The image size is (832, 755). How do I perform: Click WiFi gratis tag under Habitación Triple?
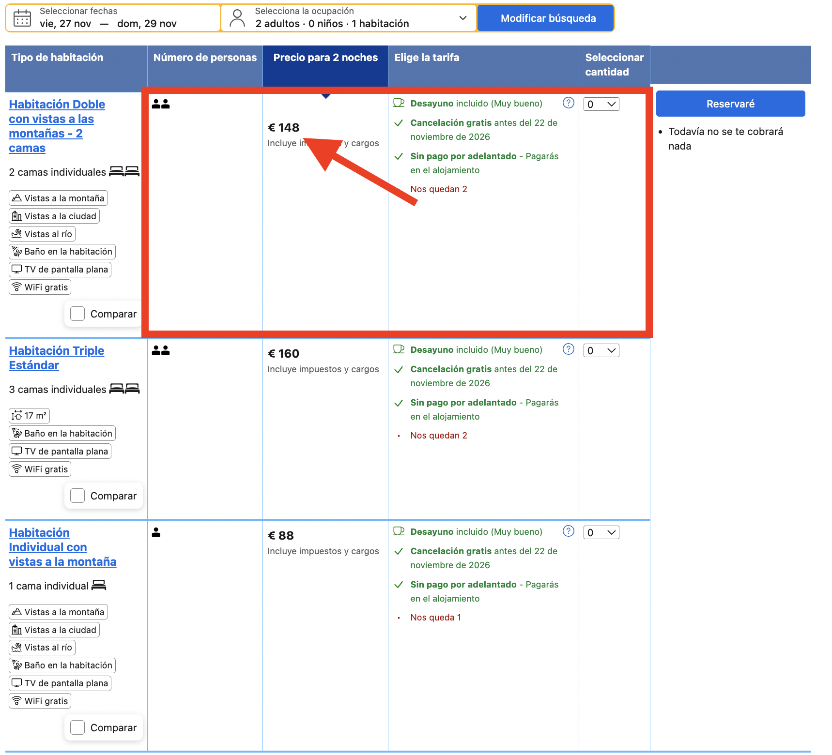coord(40,469)
